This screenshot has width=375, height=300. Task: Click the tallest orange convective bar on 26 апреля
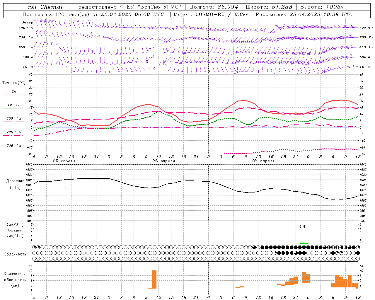(154, 279)
